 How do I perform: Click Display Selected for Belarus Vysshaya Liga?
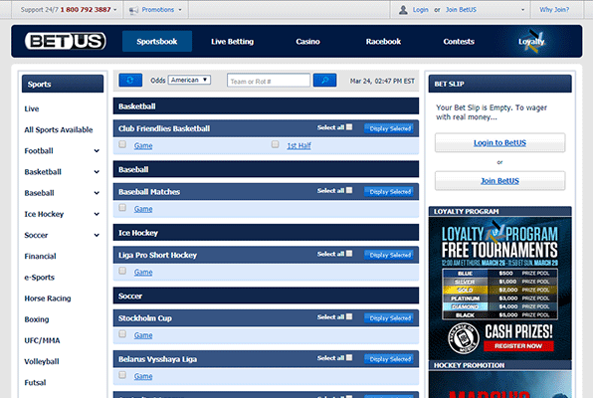click(390, 359)
